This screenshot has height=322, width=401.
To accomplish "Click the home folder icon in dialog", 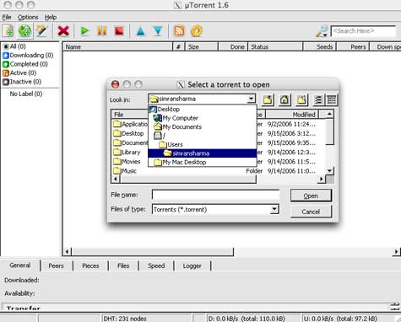I will tap(284, 99).
